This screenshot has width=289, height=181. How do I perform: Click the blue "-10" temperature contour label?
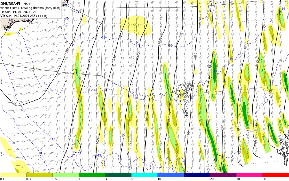40,153
